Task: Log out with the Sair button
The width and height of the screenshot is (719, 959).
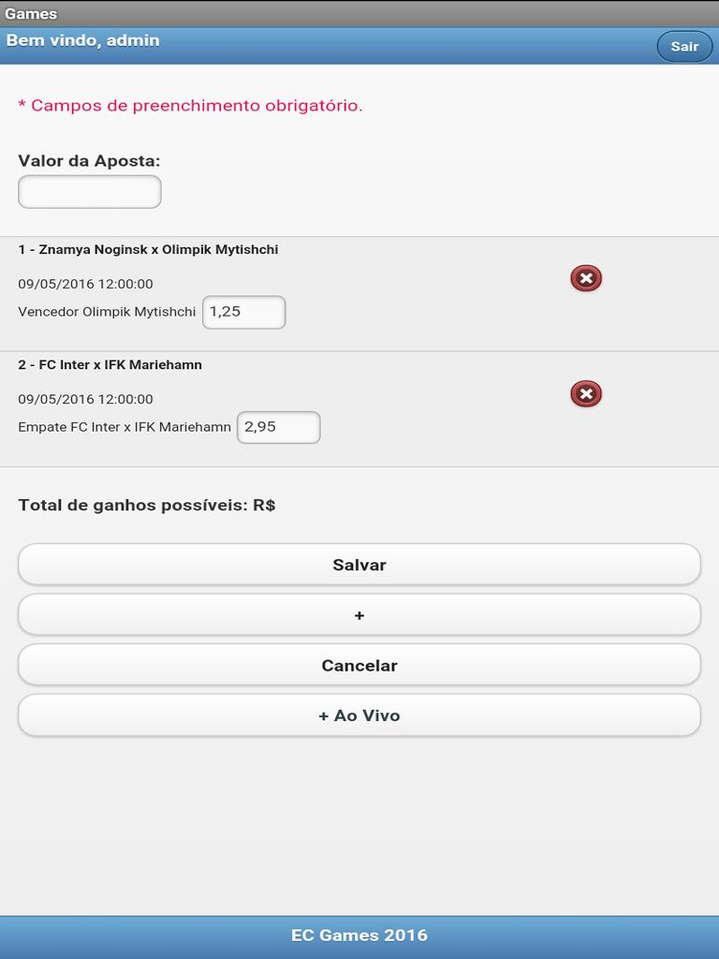Action: [684, 46]
